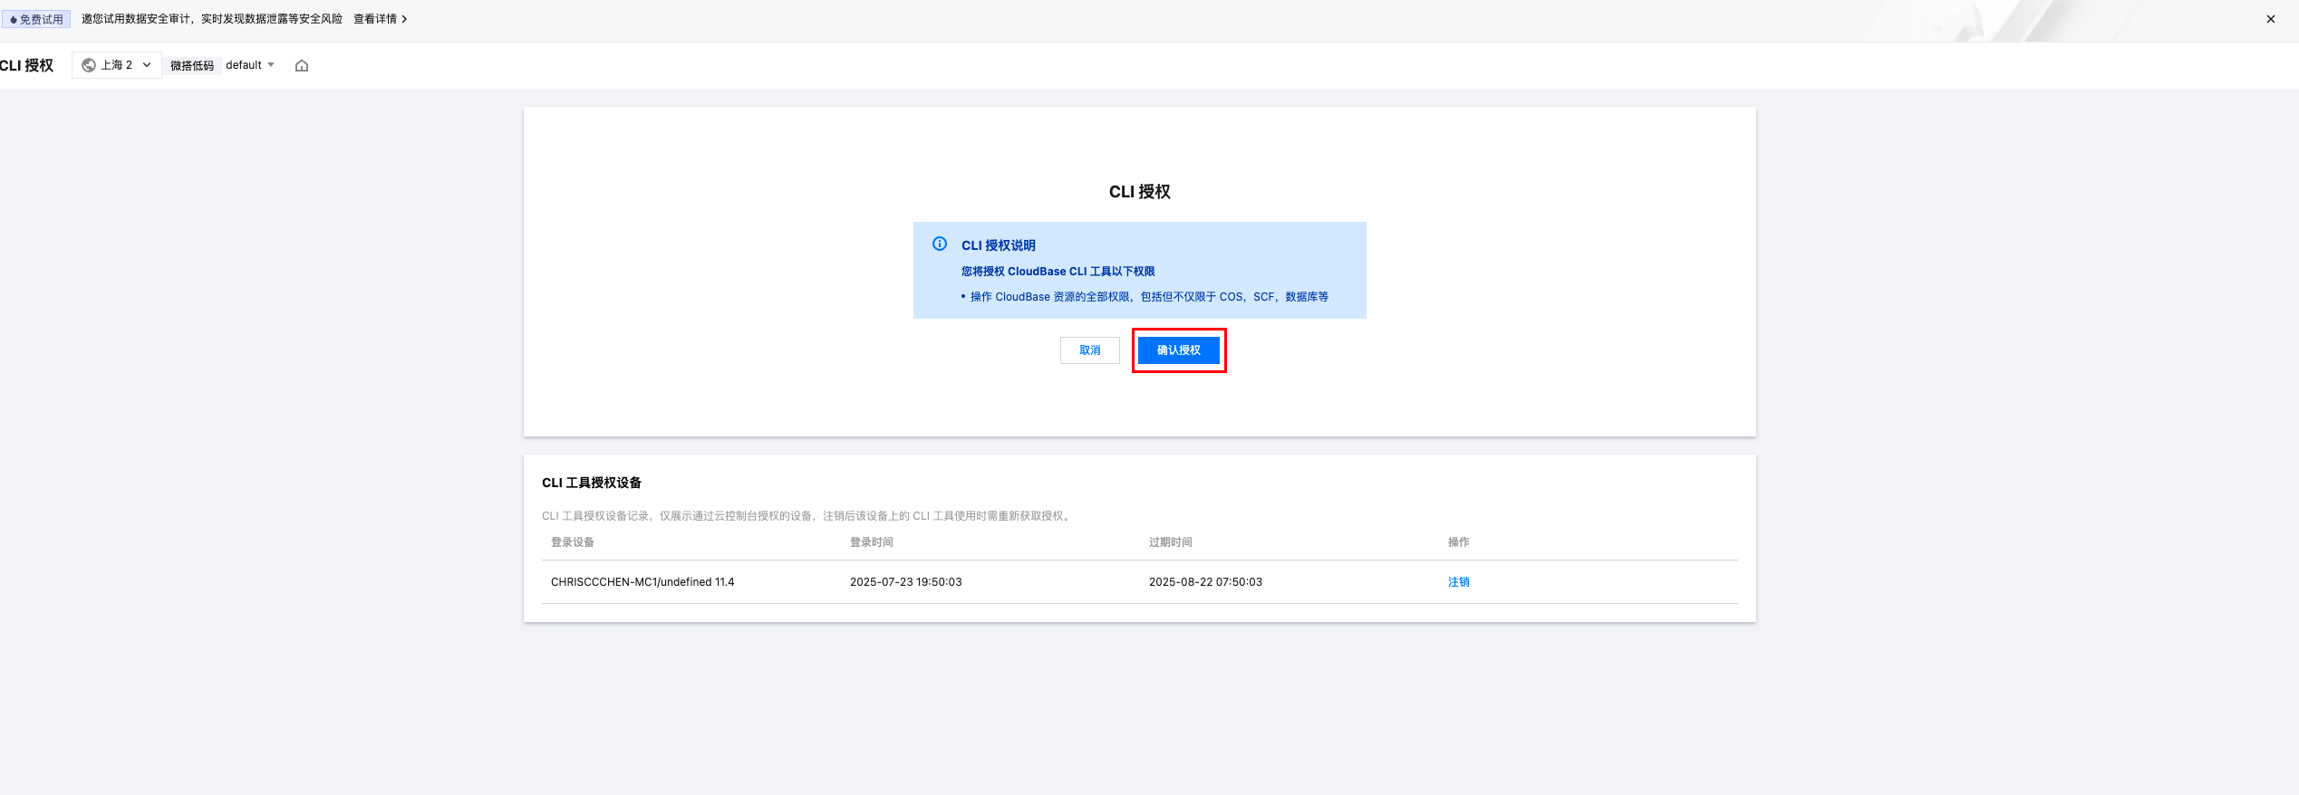This screenshot has width=2299, height=795.
Task: Click the 登录时间 column header
Action: click(x=871, y=542)
